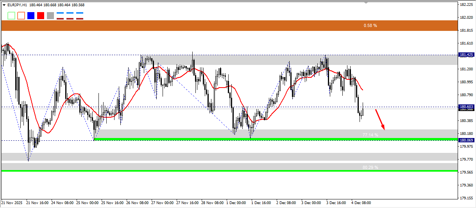The image size is (476, 208).
Task: Click the 179.360 price scale value
Action: (x=467, y=185)
